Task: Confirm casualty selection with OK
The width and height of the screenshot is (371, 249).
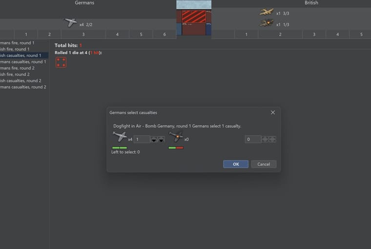Action: 236,164
